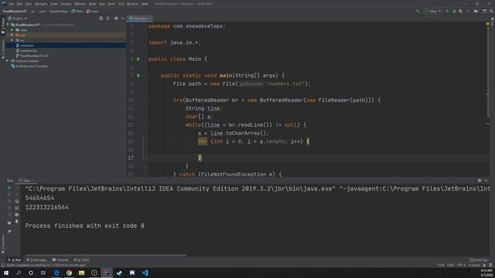
Task: Select the ReadNumbersYT.iml file
Action: pyautogui.click(x=32, y=56)
